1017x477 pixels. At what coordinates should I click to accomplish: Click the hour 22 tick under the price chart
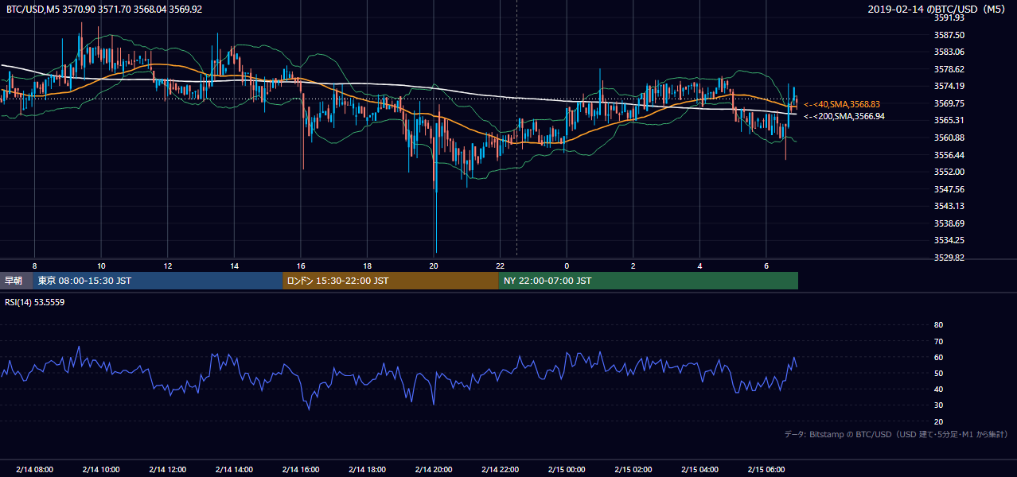click(500, 266)
